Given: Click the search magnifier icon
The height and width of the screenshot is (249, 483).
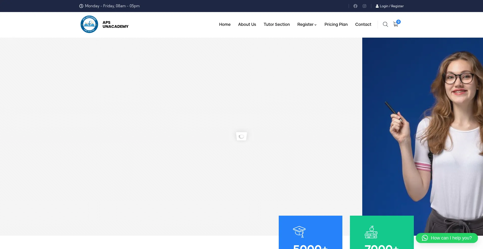Looking at the screenshot, I should pos(385,24).
